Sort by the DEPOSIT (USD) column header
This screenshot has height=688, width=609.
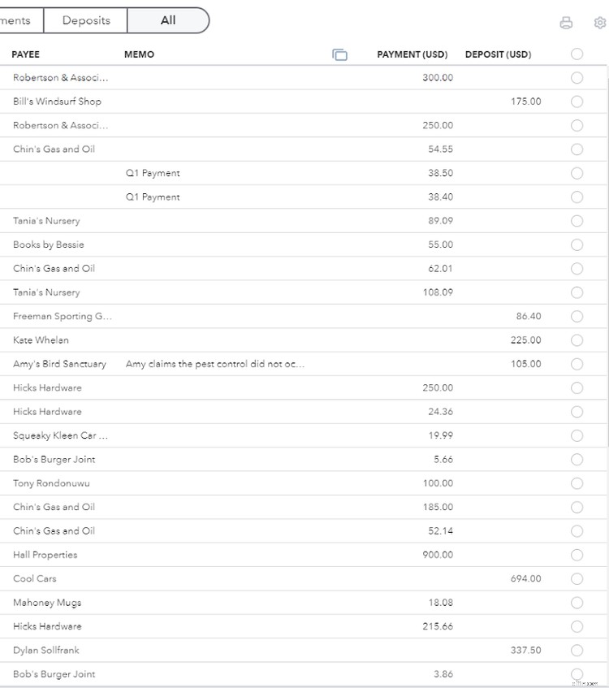(x=497, y=54)
